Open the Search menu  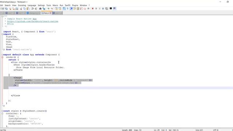coord(8,5)
